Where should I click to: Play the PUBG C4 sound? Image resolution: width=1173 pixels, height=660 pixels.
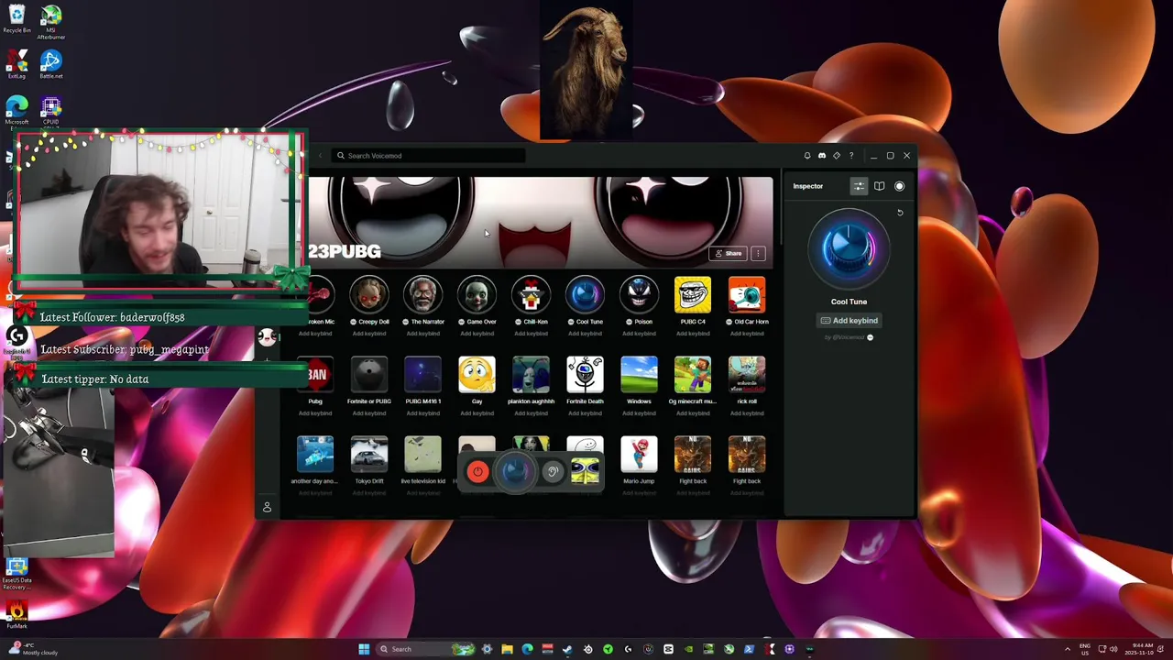point(693,296)
